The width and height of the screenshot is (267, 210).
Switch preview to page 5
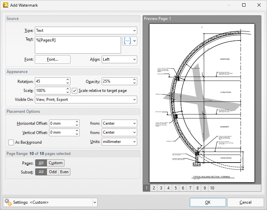175,188
